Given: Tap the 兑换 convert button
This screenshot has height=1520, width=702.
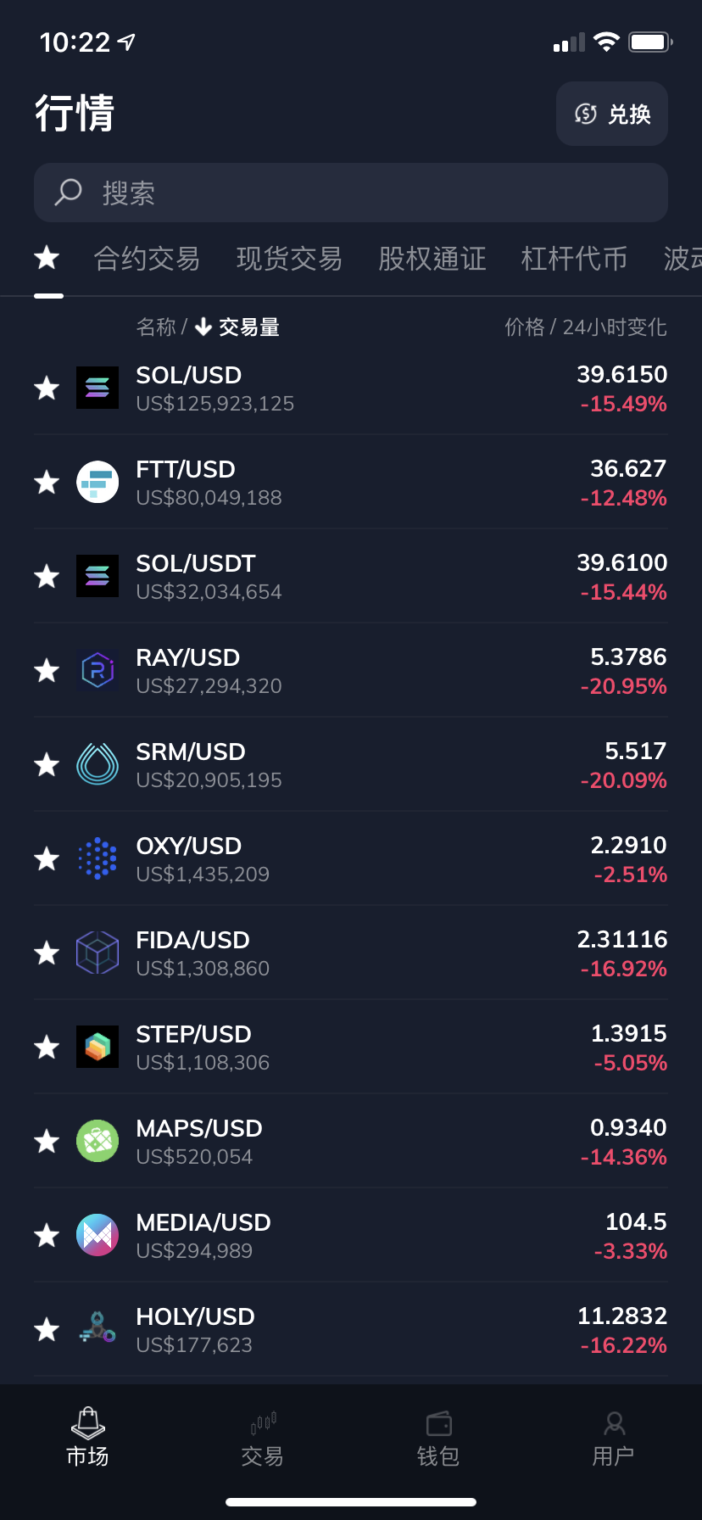Looking at the screenshot, I should coord(612,114).
